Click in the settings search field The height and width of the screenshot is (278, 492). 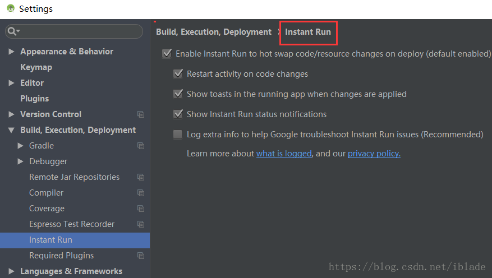click(x=74, y=31)
